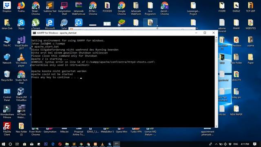The height and width of the screenshot is (147, 261).
Task: Minimize the XAMPP apache_start.bat window
Action: (x=196, y=33)
